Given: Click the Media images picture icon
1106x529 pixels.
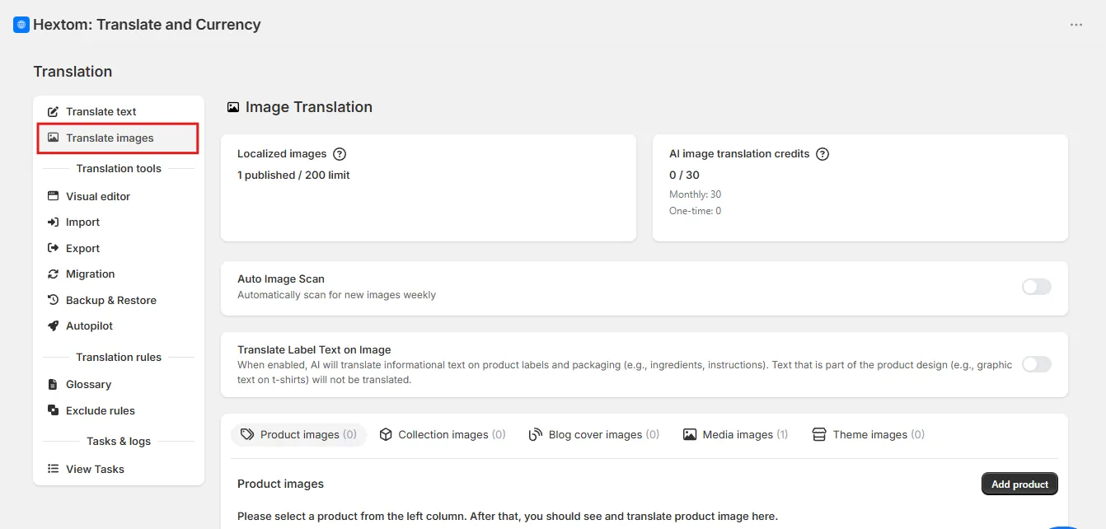Looking at the screenshot, I should tap(690, 434).
